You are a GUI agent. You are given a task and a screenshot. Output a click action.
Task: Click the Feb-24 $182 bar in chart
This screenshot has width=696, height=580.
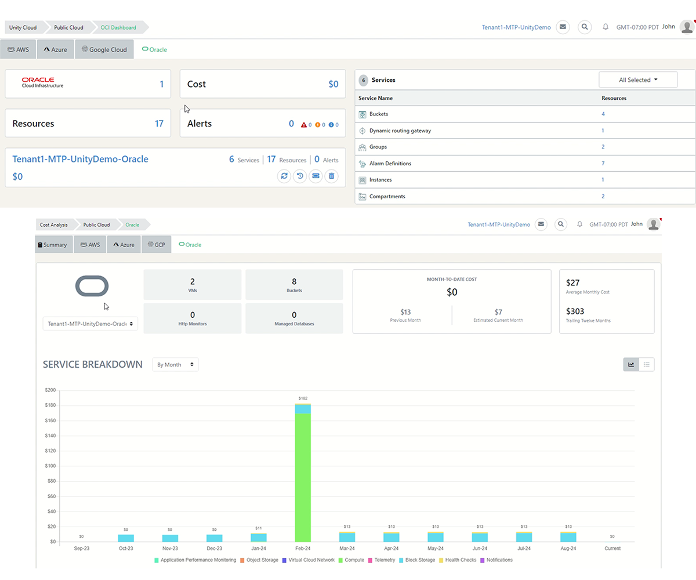click(303, 473)
